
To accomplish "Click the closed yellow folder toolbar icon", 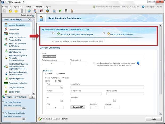I will coord(16,11).
